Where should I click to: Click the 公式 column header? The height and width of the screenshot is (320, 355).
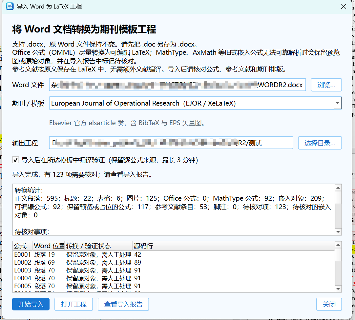tap(23, 246)
